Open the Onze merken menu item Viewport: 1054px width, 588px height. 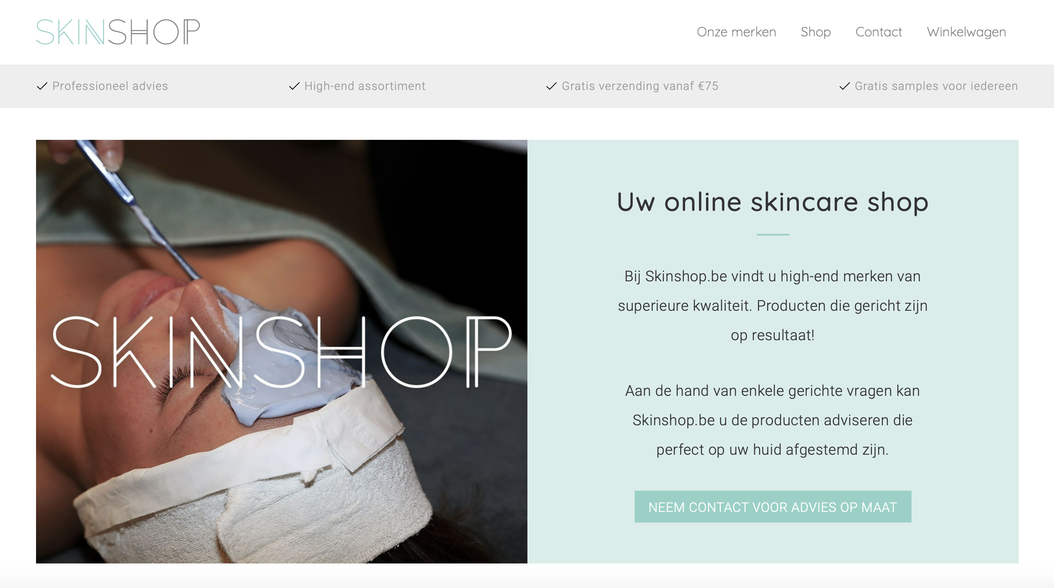[736, 32]
